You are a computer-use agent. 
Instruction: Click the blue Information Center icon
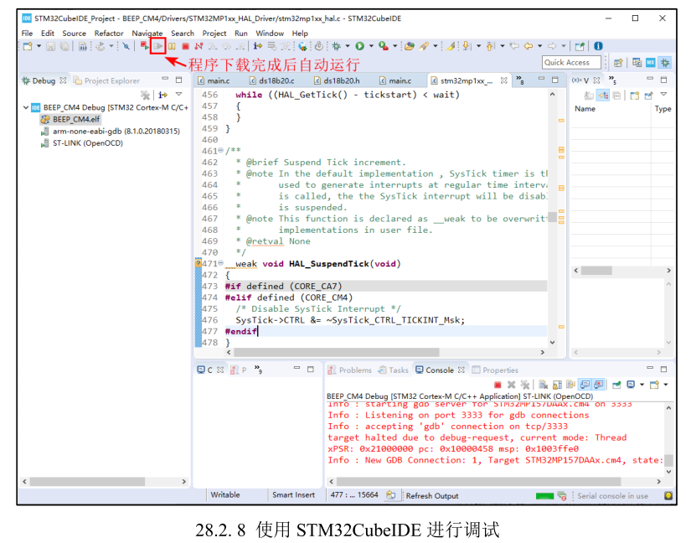(x=598, y=46)
